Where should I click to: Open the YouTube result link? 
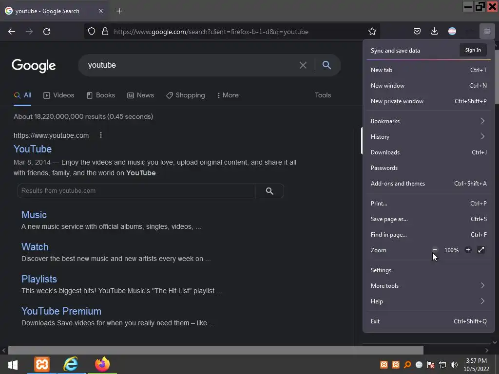point(33,149)
